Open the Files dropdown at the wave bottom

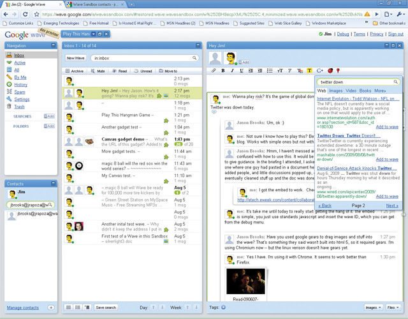(x=393, y=308)
